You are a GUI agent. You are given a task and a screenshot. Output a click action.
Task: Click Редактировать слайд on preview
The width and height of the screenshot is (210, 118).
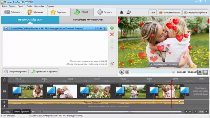163,65
